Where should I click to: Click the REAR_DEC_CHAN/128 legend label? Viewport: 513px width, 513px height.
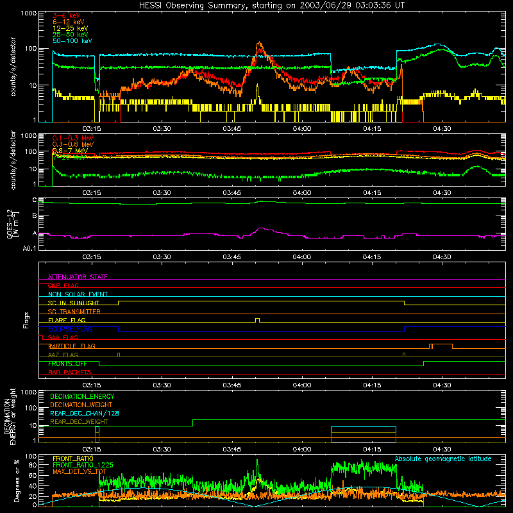coord(85,413)
